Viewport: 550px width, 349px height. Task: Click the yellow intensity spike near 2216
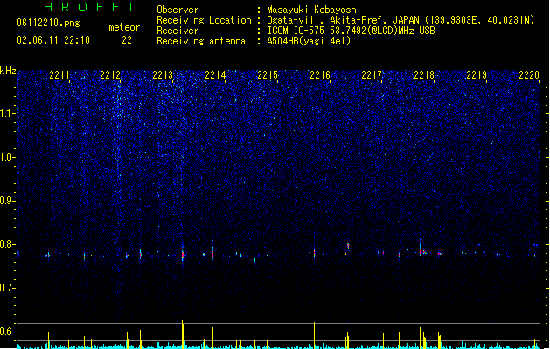[x=314, y=335]
